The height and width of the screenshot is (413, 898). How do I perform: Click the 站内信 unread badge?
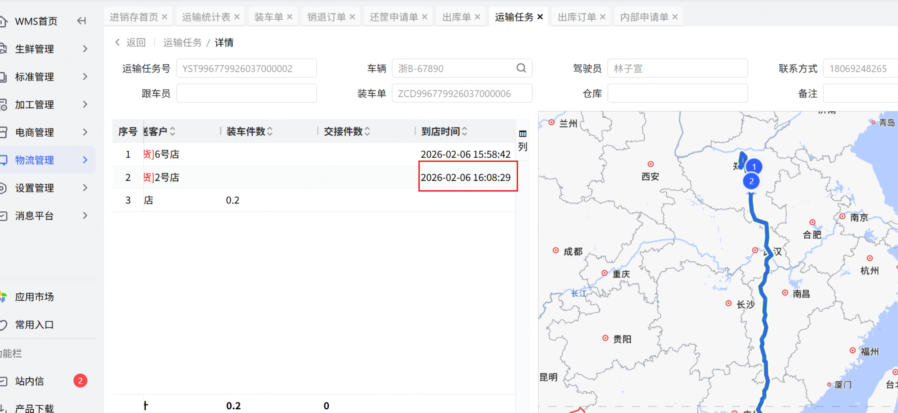tap(80, 381)
